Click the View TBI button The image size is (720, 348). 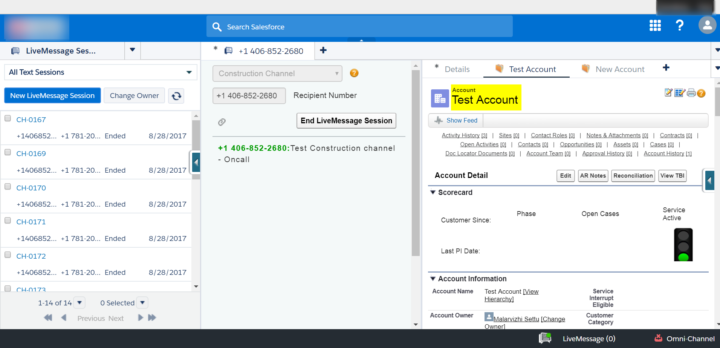click(x=673, y=176)
